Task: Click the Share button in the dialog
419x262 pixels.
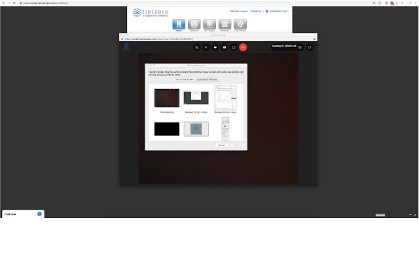Action: pos(237,145)
